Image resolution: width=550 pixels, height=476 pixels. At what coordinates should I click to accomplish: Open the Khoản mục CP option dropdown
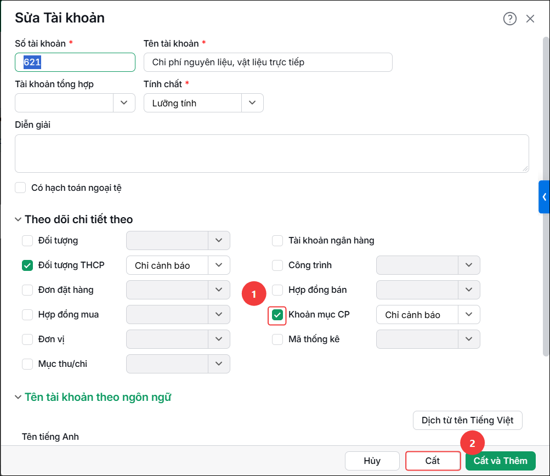[x=469, y=315]
